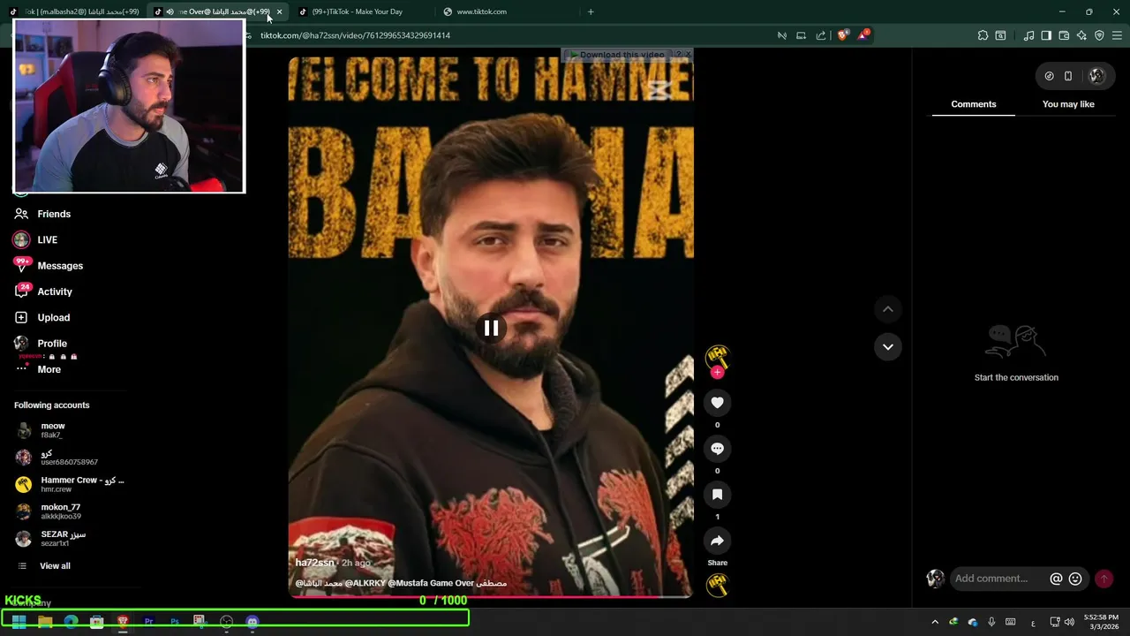Image resolution: width=1130 pixels, height=636 pixels.
Task: Open File Explorer from the taskbar
Action: [x=45, y=622]
